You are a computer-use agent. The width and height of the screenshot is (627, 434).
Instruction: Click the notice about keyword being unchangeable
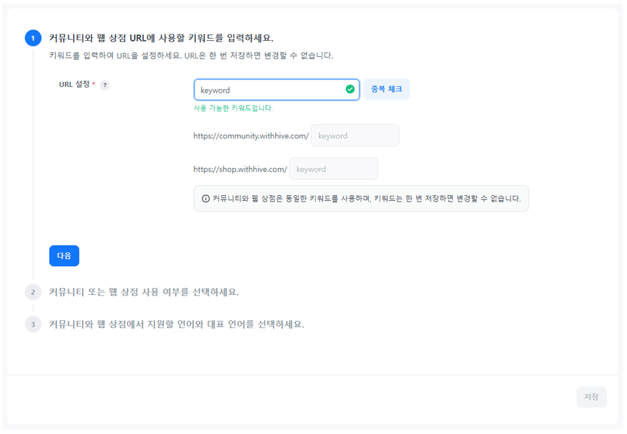(x=367, y=199)
